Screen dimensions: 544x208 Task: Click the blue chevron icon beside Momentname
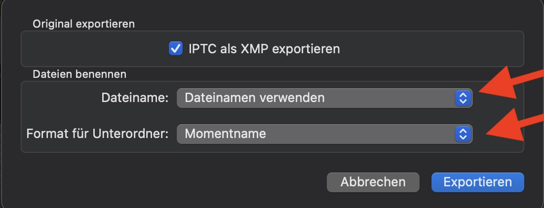coord(462,134)
